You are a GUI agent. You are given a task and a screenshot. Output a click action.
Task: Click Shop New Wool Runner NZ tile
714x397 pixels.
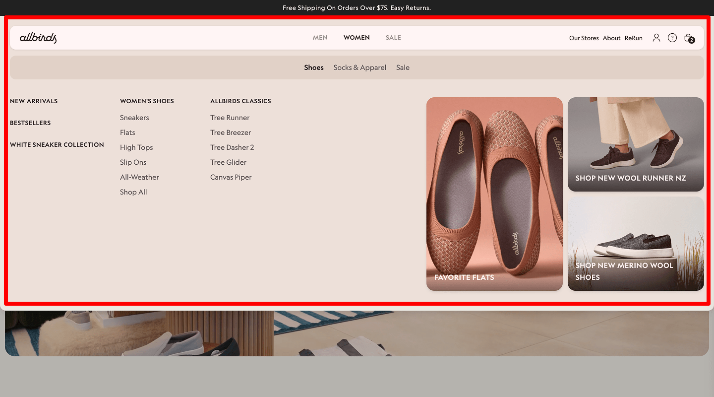636,144
